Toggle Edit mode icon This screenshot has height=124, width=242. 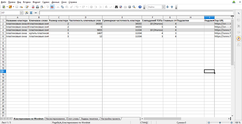[x=27, y=7]
